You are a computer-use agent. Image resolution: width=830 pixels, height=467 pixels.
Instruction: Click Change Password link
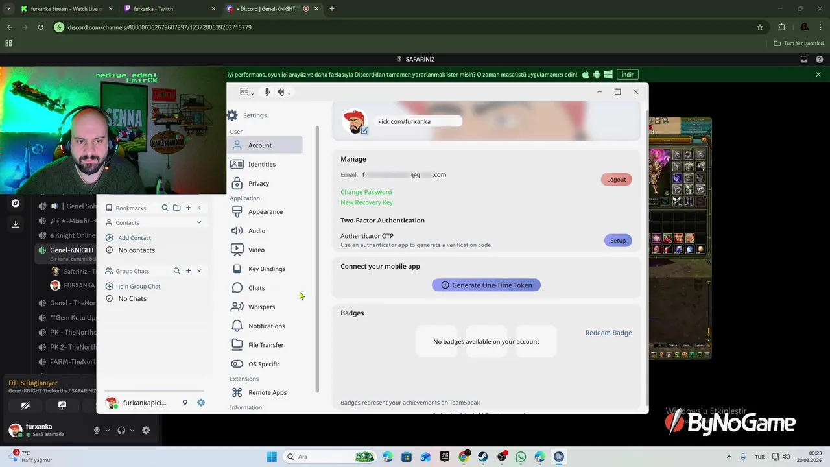point(366,192)
